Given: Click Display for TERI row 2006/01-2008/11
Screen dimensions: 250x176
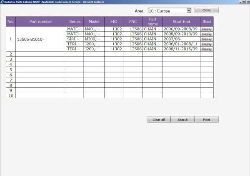Looking at the screenshot, I should [207, 44].
